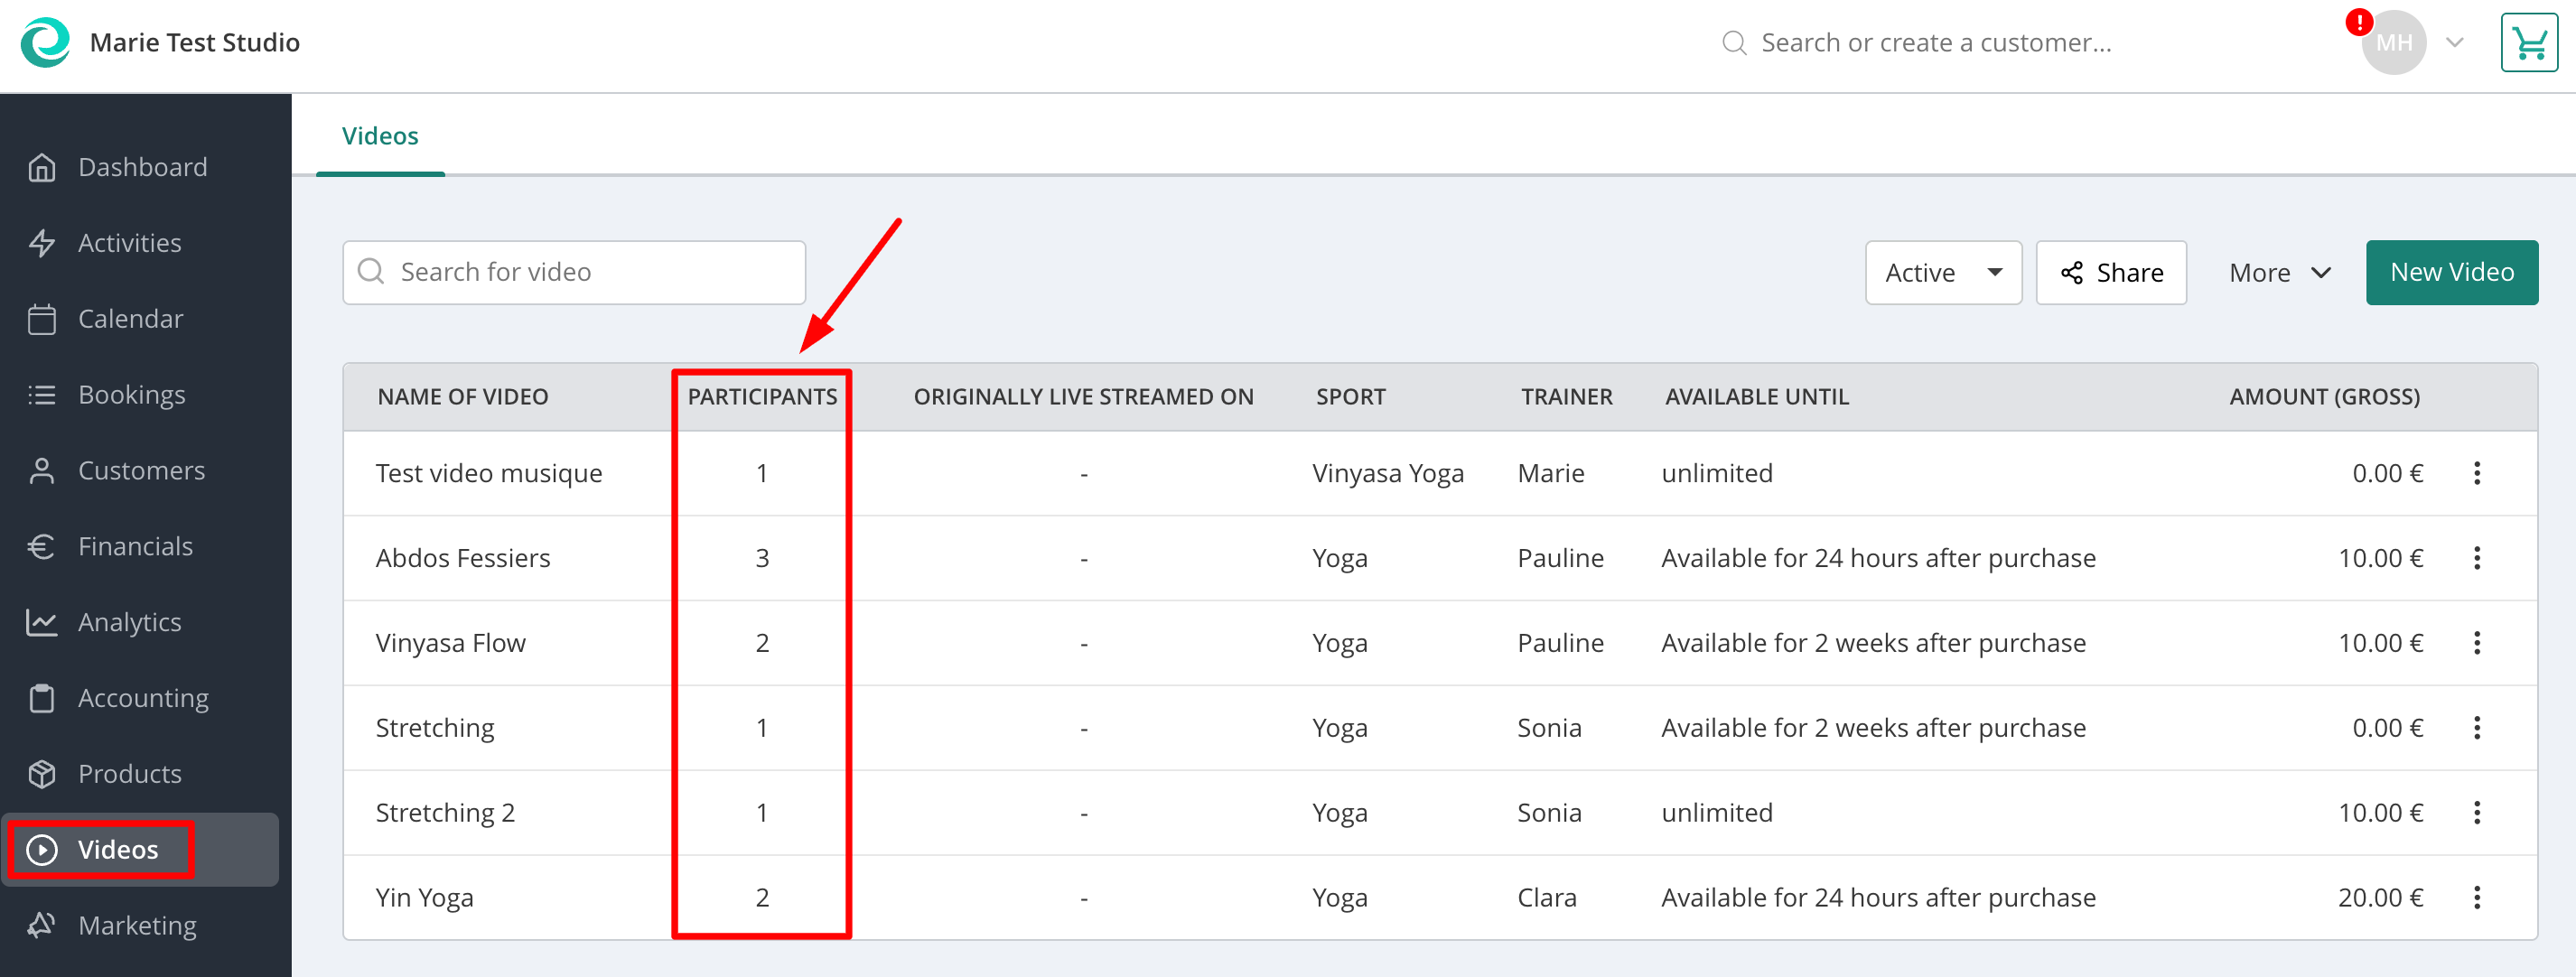Expand the More options dropdown

[2279, 272]
